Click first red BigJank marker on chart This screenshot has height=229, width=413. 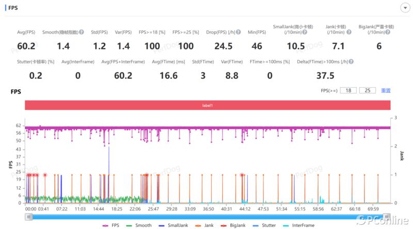point(28,175)
